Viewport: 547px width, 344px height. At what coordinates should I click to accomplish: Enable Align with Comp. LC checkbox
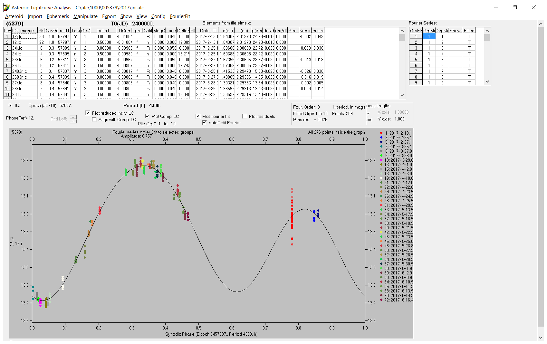pyautogui.click(x=94, y=119)
